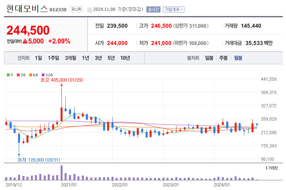Image resolution: width=286 pixels, height=190 pixels.
Task: Click the 2023/01 x-axis date label
Action: [171, 185]
